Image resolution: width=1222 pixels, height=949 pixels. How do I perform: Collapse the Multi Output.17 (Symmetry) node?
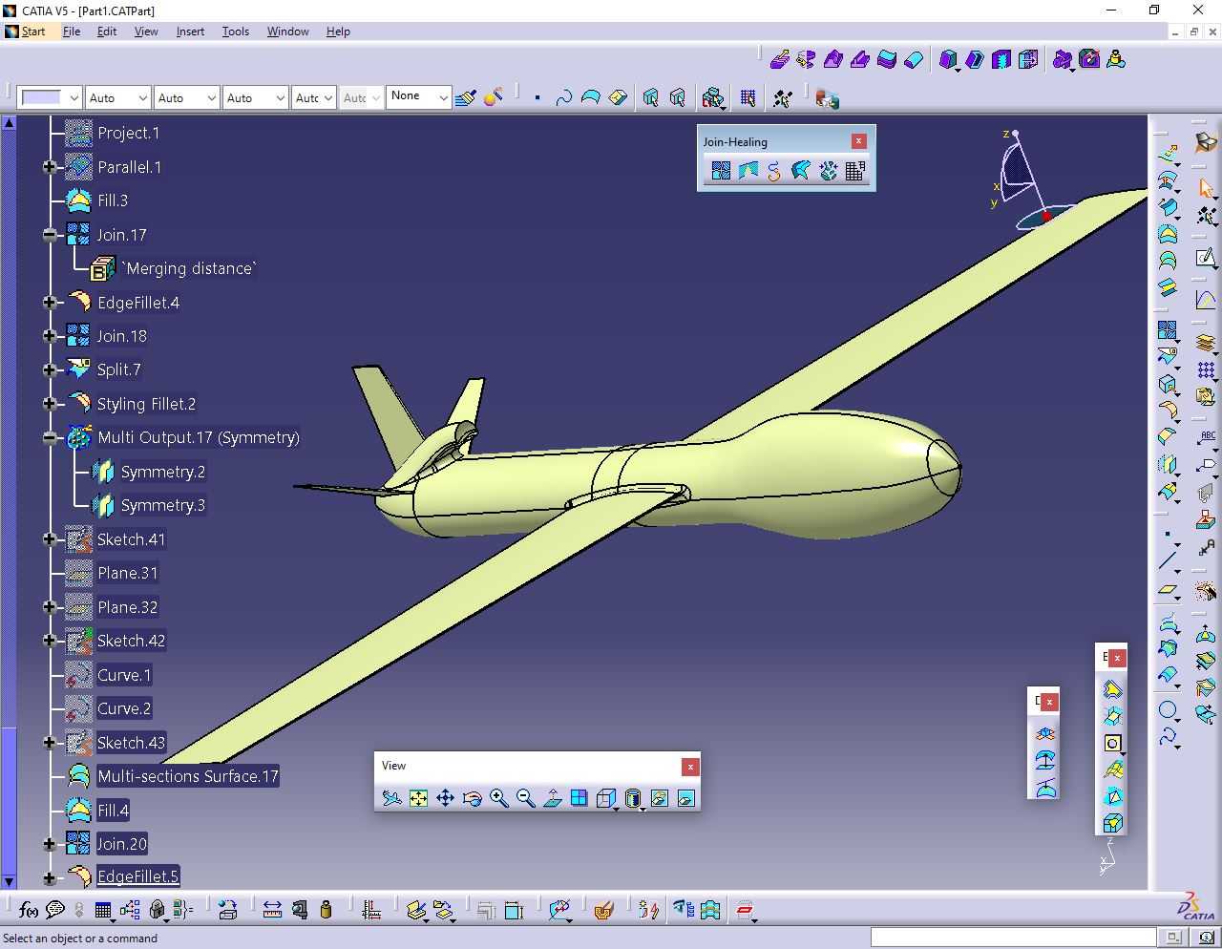[x=50, y=437]
